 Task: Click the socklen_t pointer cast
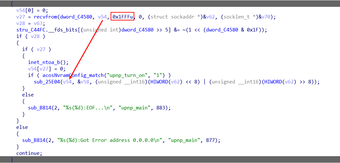click(239, 17)
